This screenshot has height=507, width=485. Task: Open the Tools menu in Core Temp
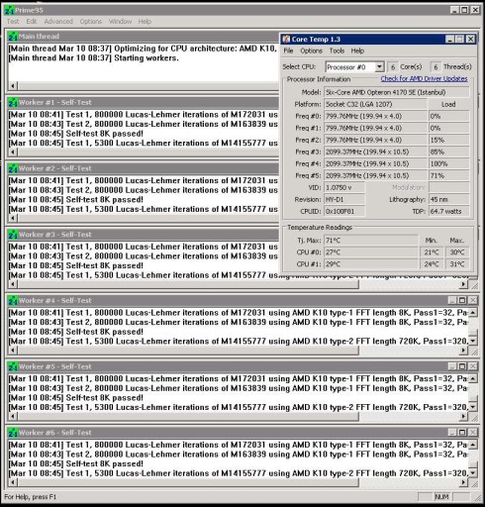coord(337,51)
